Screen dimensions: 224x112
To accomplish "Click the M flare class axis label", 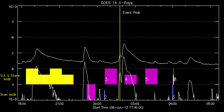I will [13, 37].
